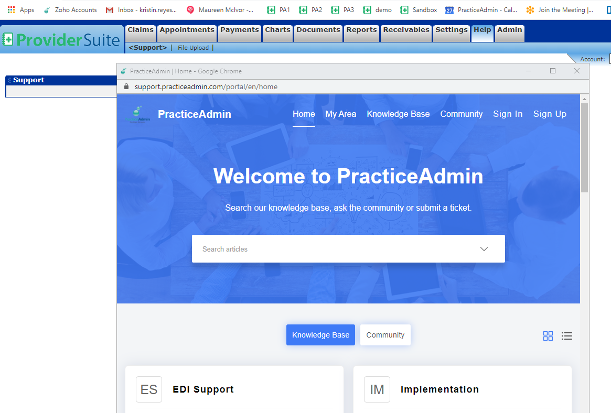Switch to grid view of categories
Screen dimensions: 611x413
[548, 336]
